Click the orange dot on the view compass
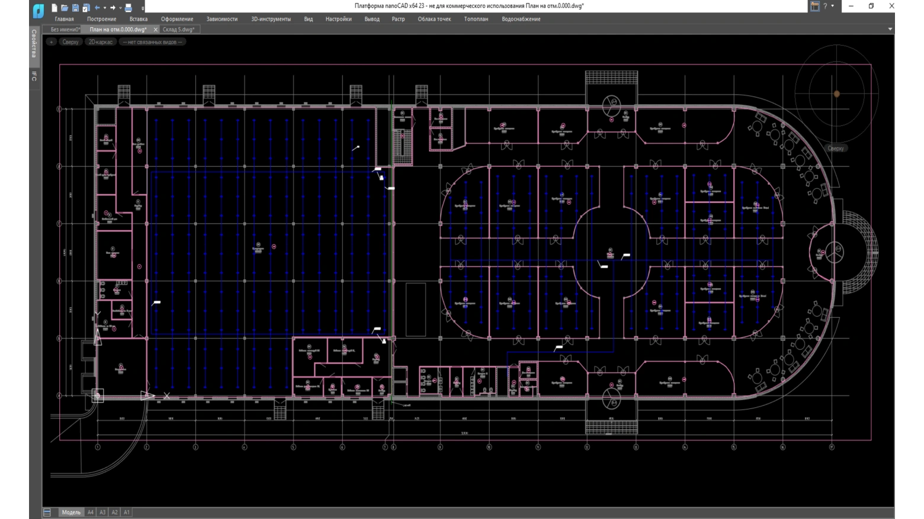The height and width of the screenshot is (519, 924). coord(836,94)
